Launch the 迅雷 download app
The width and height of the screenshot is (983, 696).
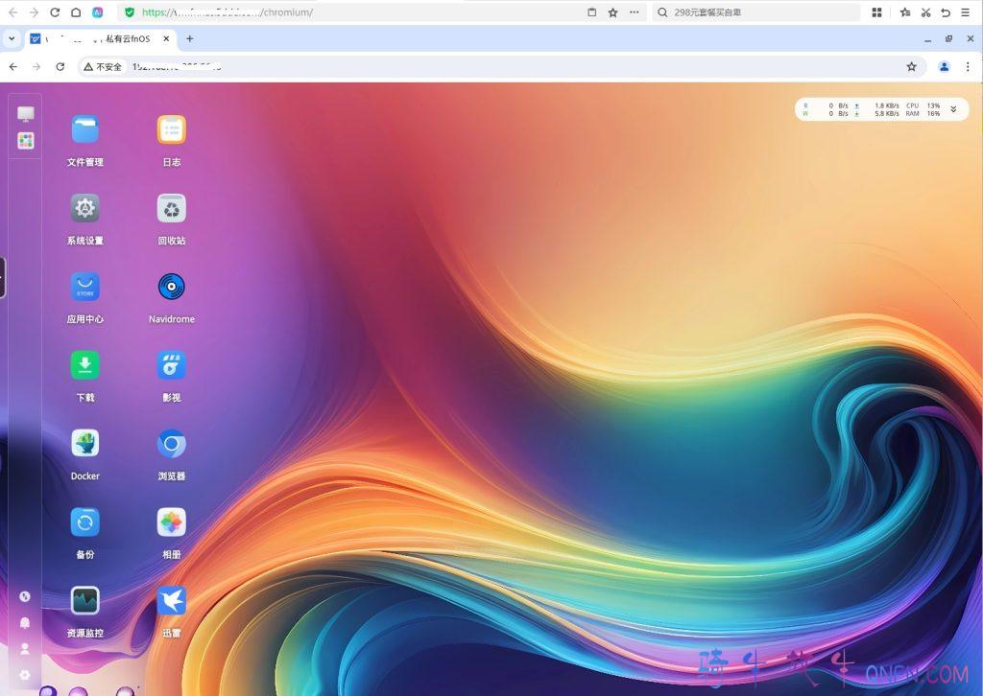(x=171, y=601)
